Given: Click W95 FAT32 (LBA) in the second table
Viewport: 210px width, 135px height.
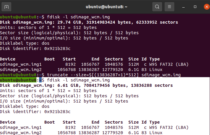Looking at the screenshot, I should [x=169, y=127].
